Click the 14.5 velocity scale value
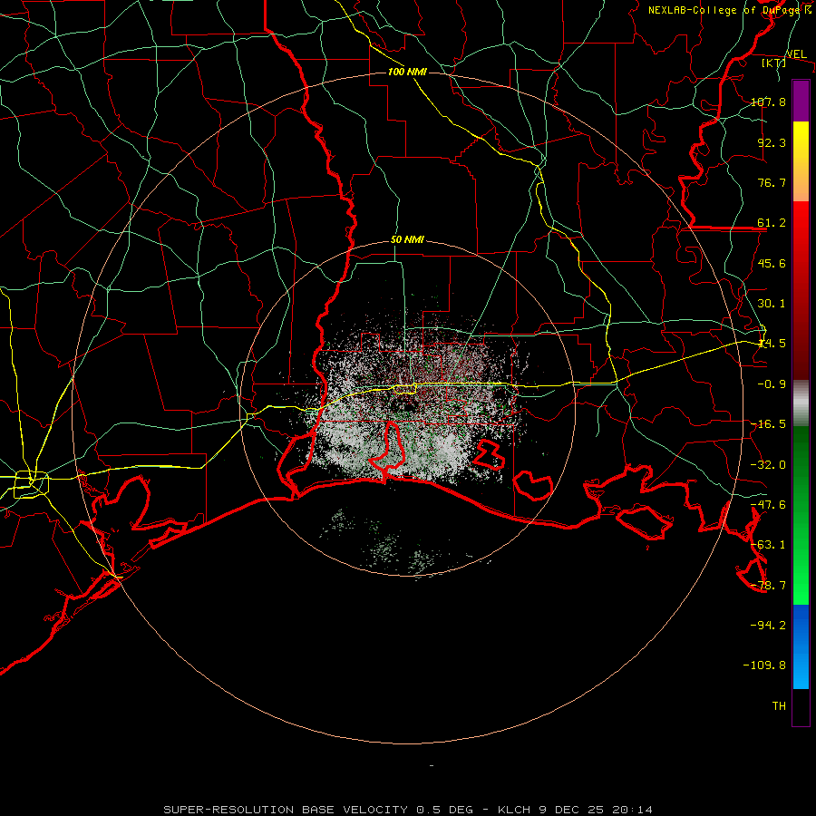Screen dimensions: 816x816 tap(772, 344)
